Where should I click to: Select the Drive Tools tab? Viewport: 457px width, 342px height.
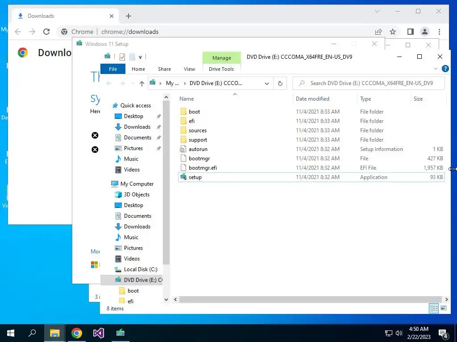pos(221,69)
